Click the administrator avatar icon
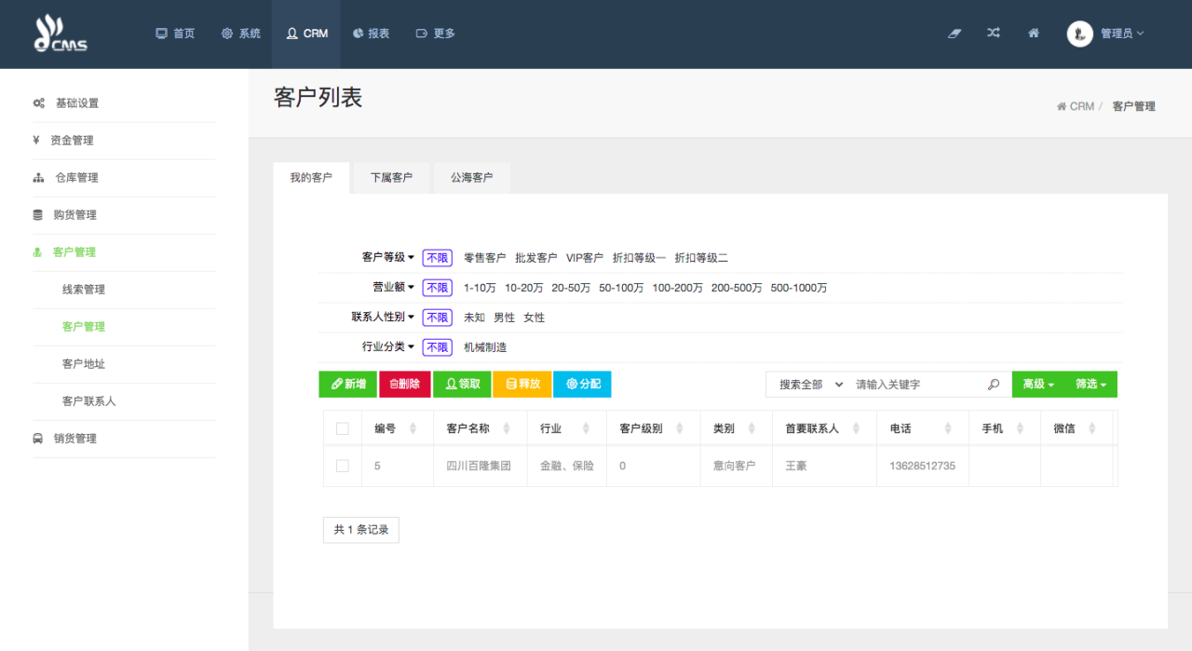This screenshot has height=651, width=1192. (1079, 34)
